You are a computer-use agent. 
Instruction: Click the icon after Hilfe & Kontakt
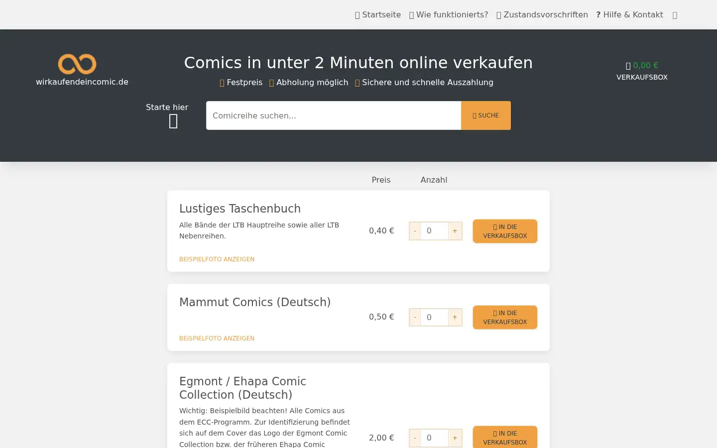click(675, 15)
